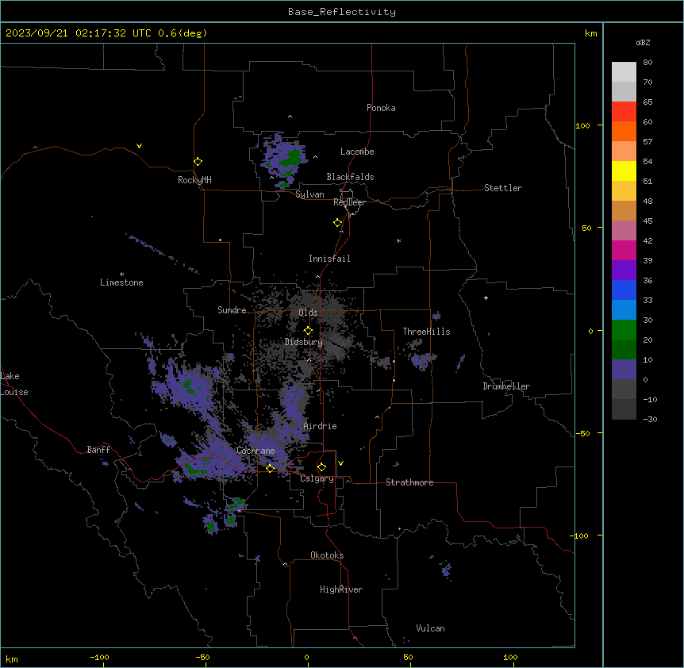Viewport: 684px width, 668px height.
Task: Click the Base_Reflectivity title
Action: tap(342, 12)
